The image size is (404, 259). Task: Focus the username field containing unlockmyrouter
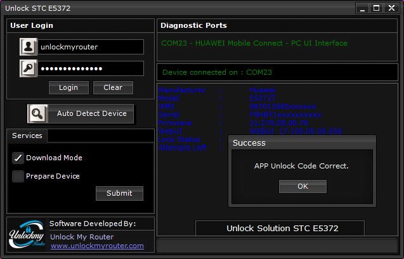point(91,47)
